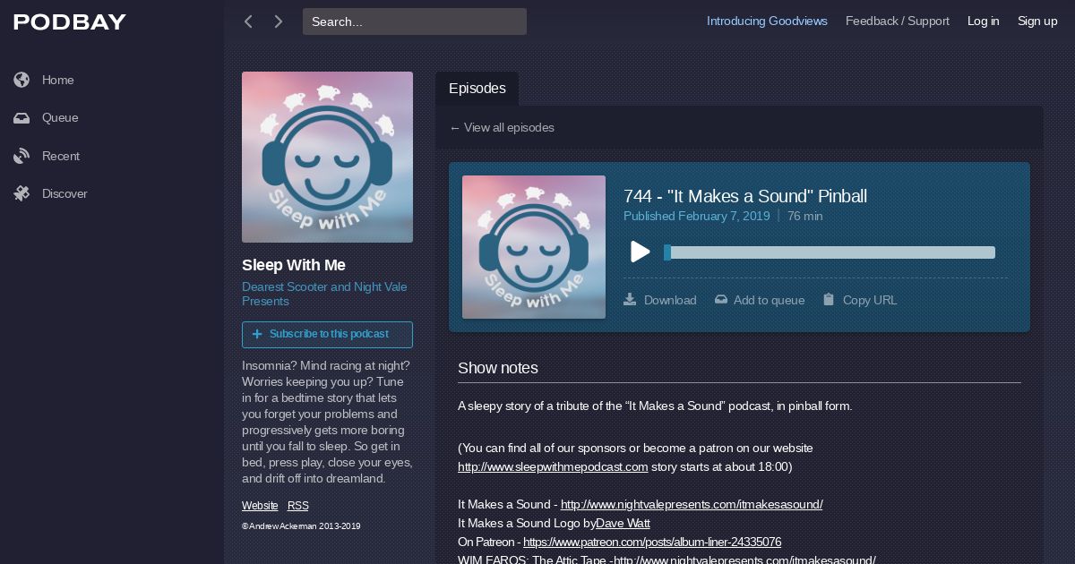1075x564 pixels.
Task: Open the podcast RSS link
Action: pos(298,506)
